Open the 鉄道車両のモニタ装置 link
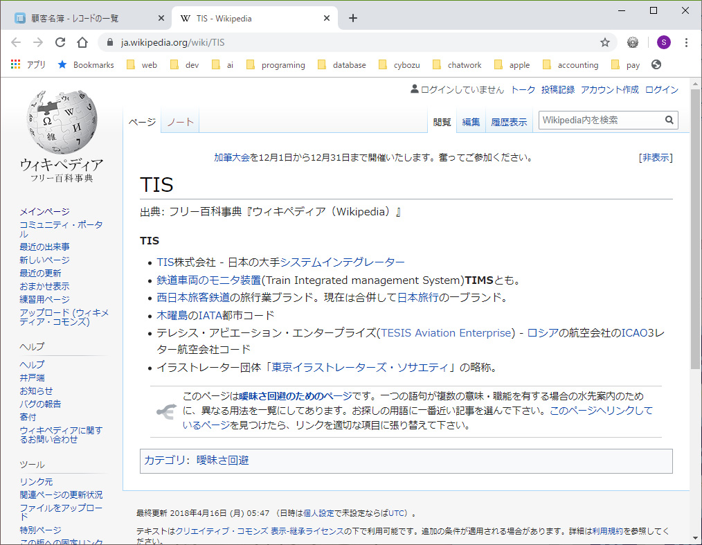Image resolution: width=702 pixels, height=545 pixels. click(x=208, y=280)
